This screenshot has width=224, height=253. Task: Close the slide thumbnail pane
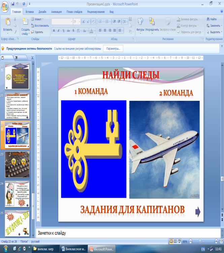[x=32, y=58]
